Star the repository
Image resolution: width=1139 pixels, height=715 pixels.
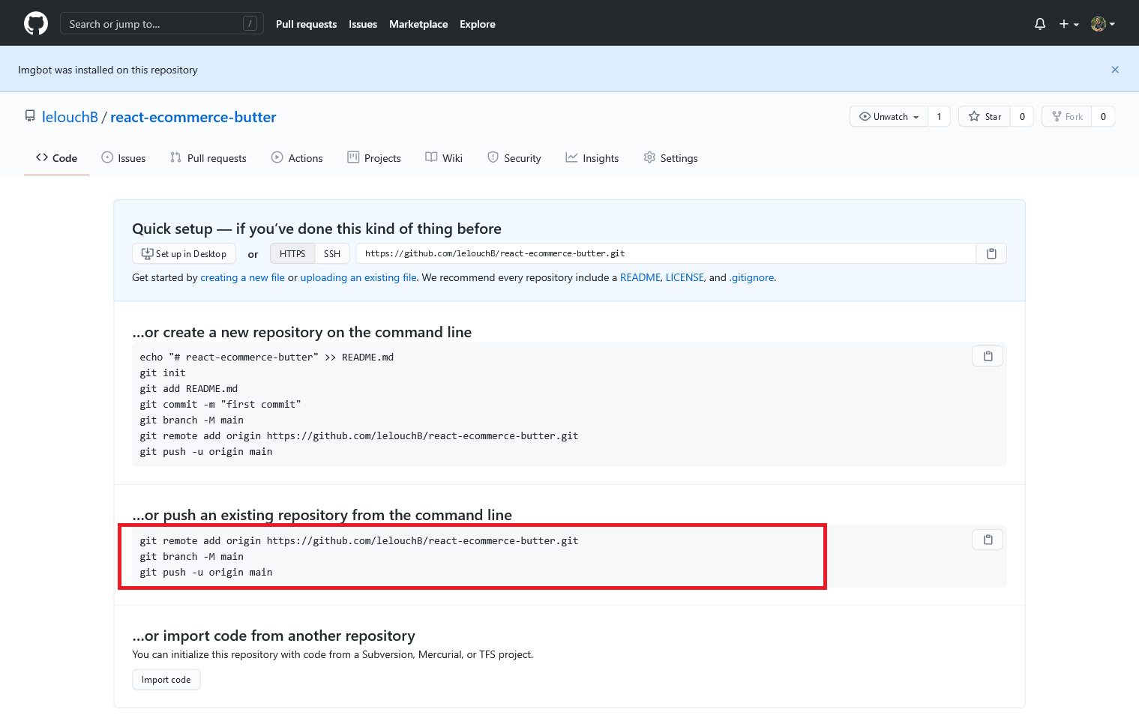tap(985, 116)
